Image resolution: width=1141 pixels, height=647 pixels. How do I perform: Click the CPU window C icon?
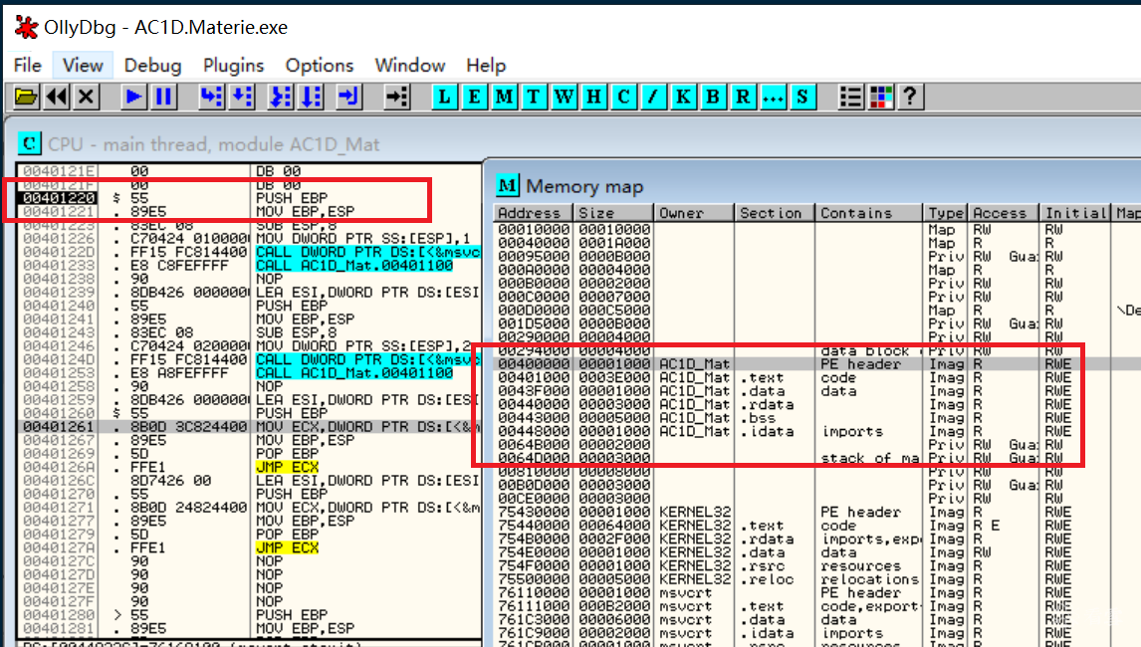click(30, 143)
